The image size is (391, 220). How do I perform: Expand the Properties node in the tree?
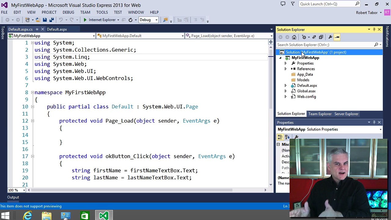coord(285,63)
